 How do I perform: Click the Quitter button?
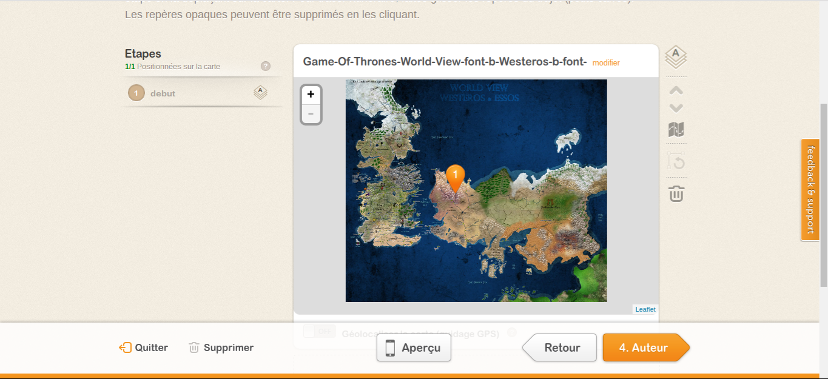click(143, 347)
